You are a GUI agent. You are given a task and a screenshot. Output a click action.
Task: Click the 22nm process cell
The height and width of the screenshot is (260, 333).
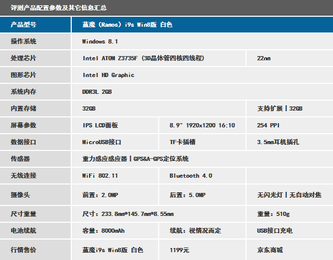290,58
